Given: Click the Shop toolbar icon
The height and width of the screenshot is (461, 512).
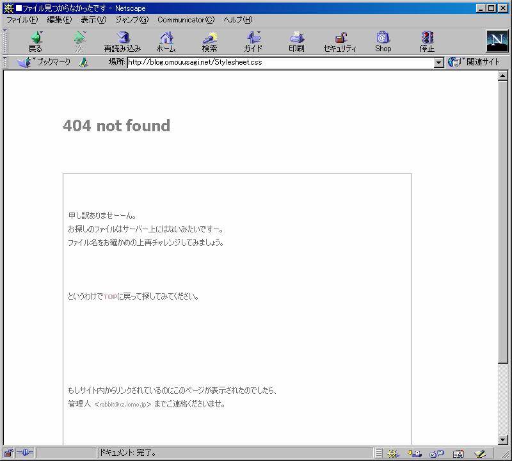Looking at the screenshot, I should pyautogui.click(x=383, y=42).
